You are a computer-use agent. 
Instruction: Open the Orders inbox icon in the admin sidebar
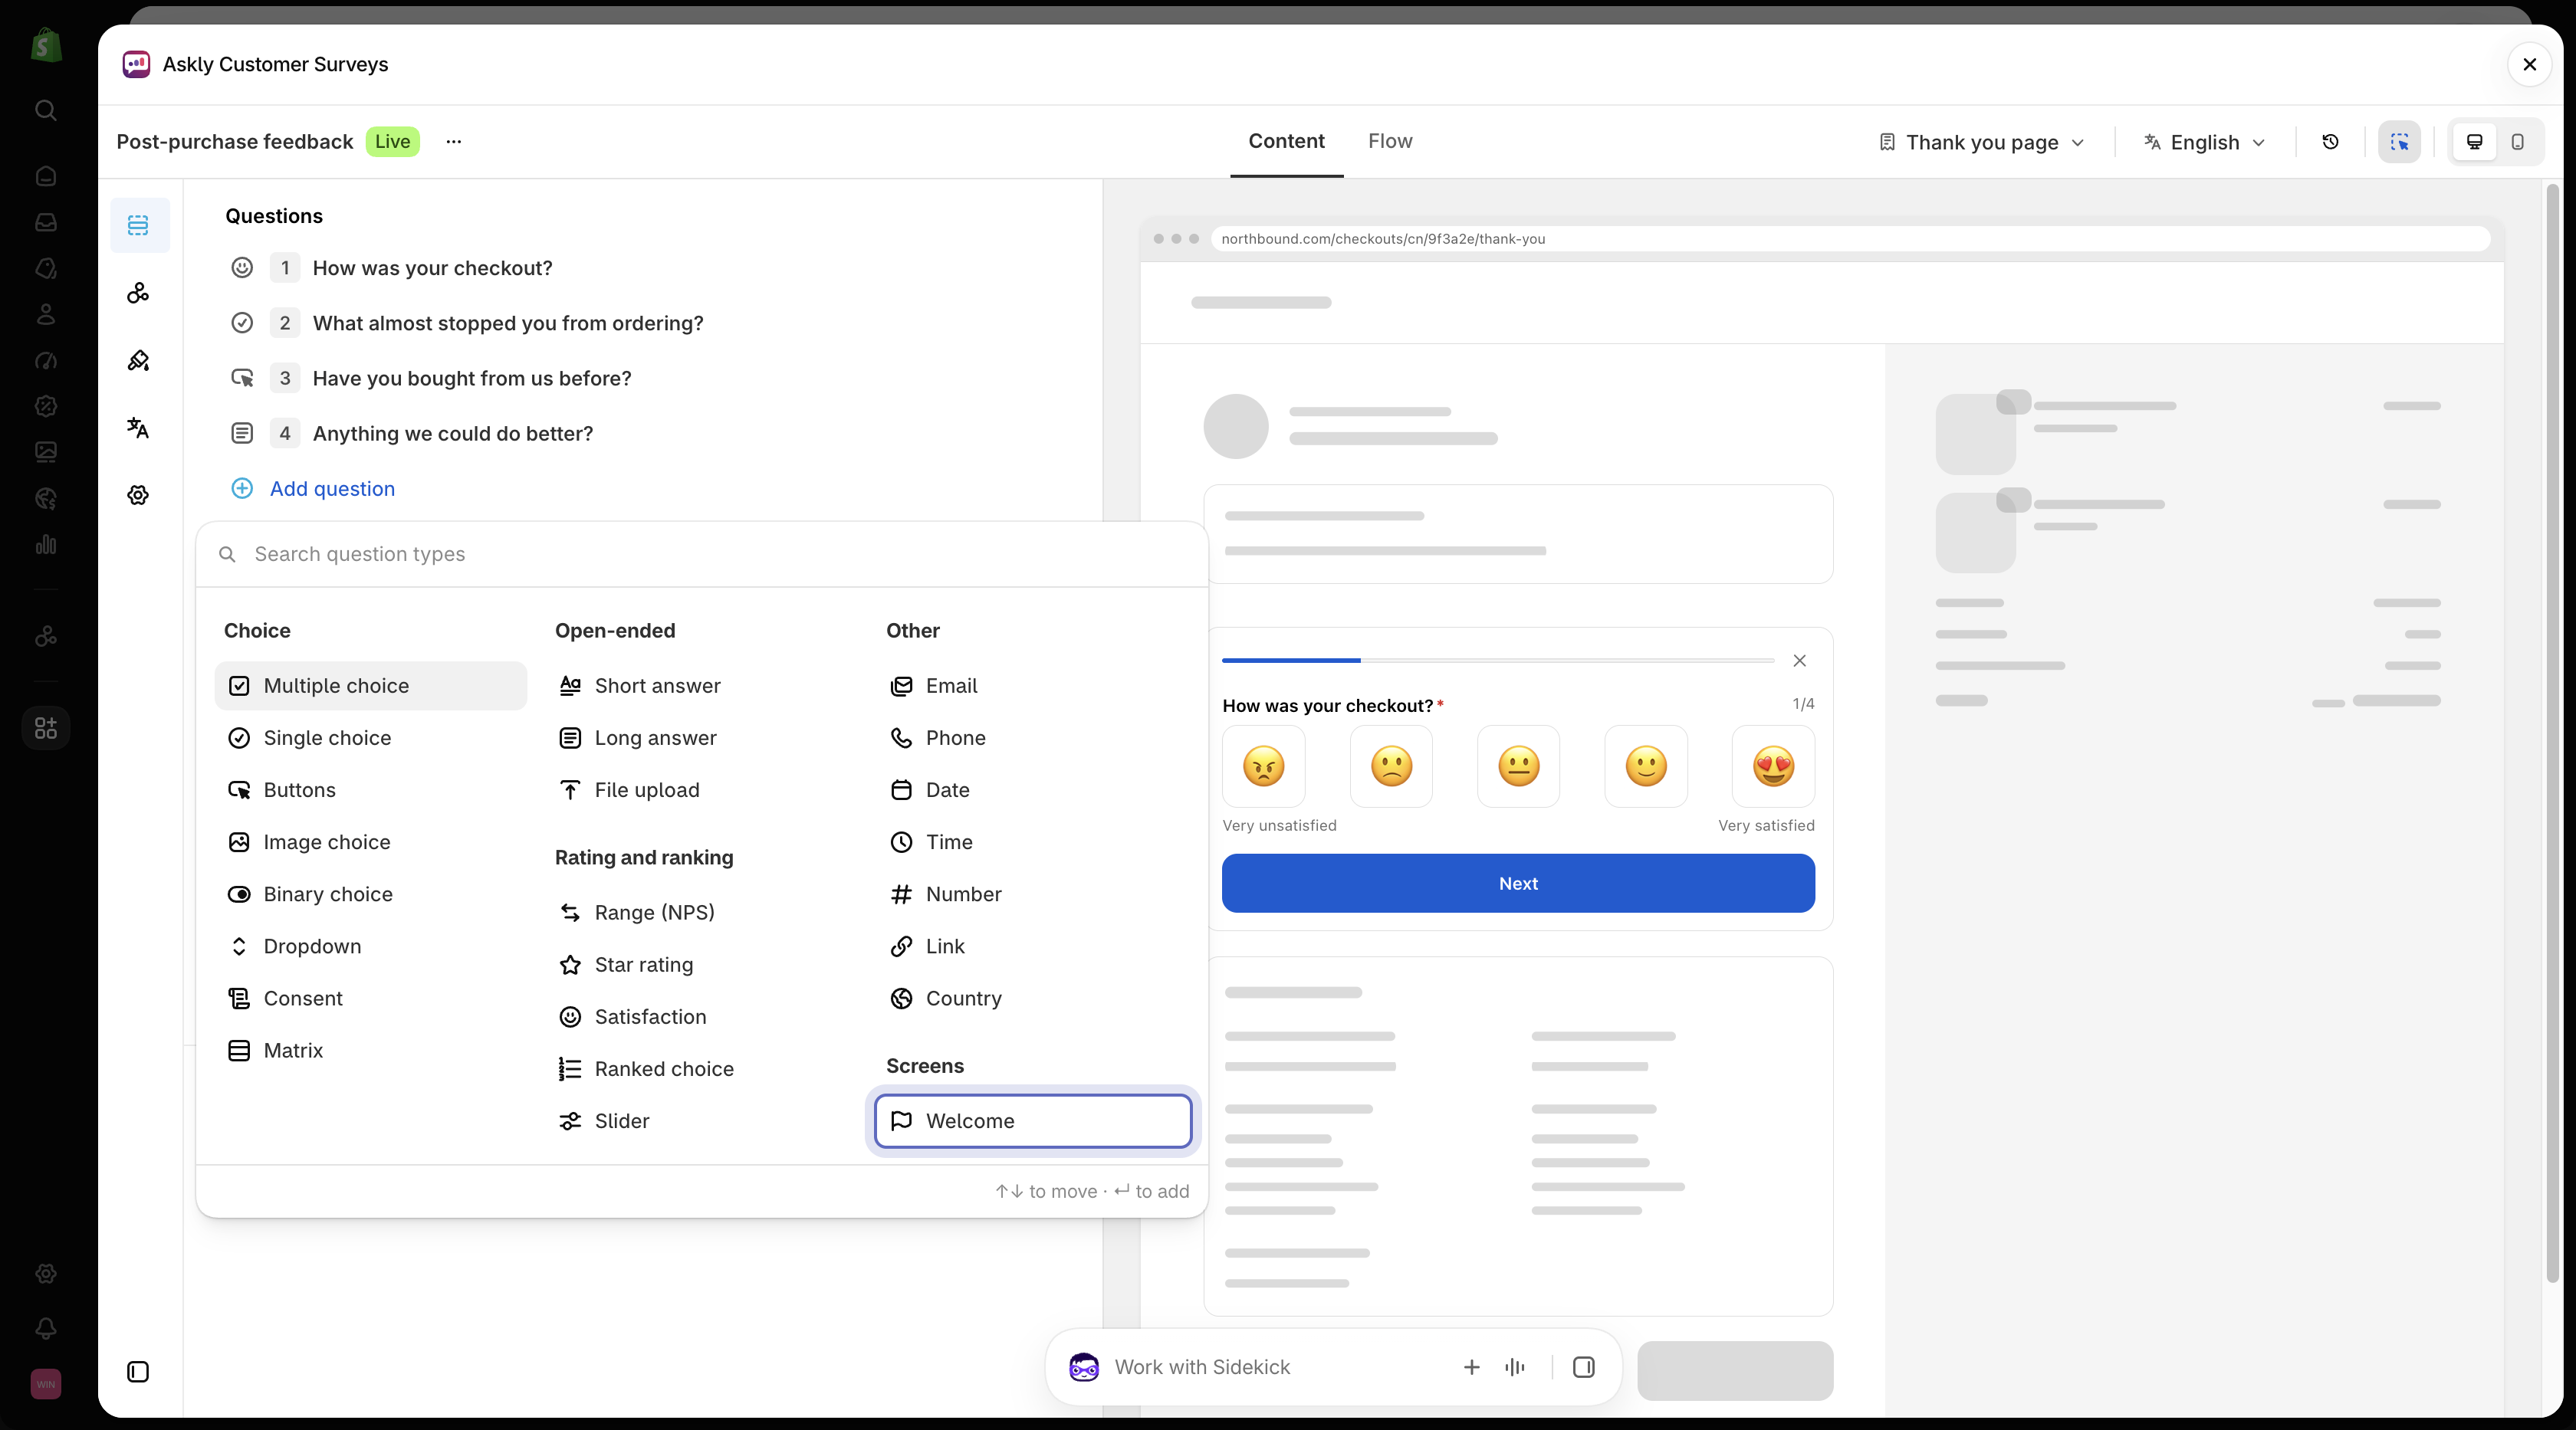coord(46,221)
